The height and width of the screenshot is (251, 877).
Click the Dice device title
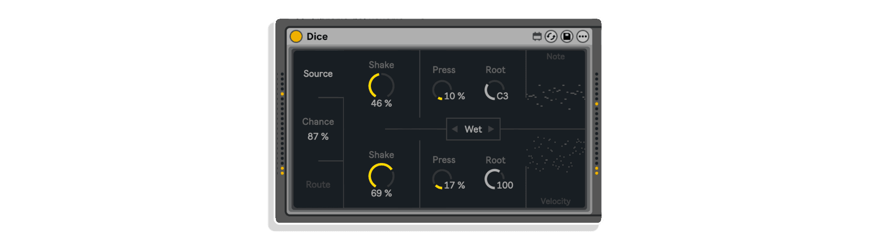click(x=317, y=36)
